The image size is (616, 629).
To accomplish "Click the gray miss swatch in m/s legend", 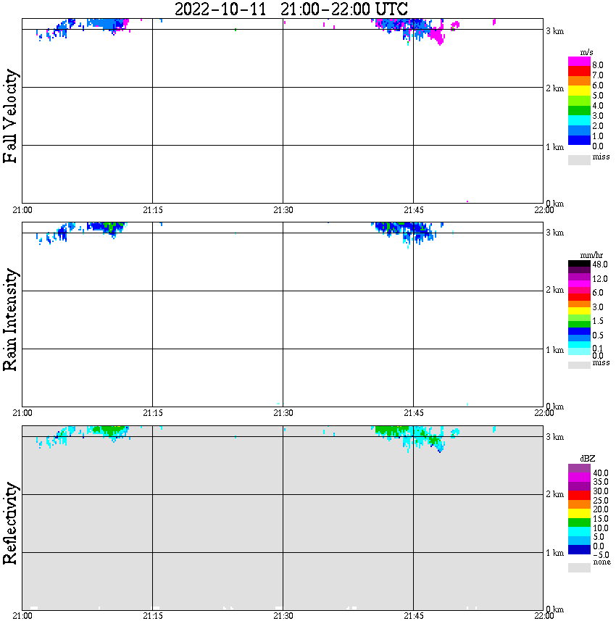I will 579,160.
